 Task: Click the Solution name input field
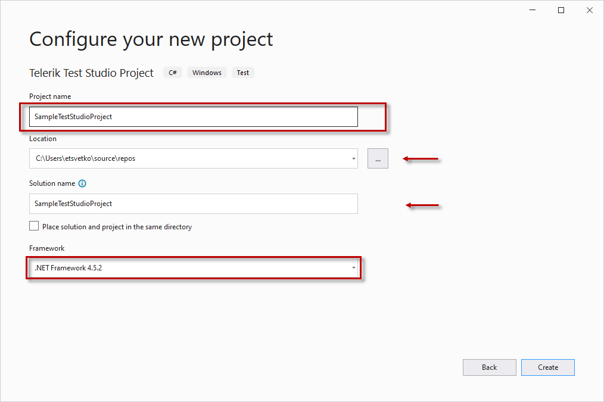click(x=194, y=204)
